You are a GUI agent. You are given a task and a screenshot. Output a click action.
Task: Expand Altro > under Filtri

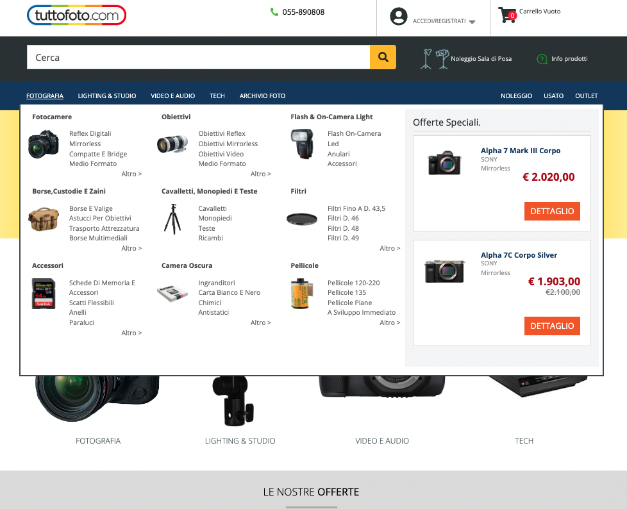(390, 248)
